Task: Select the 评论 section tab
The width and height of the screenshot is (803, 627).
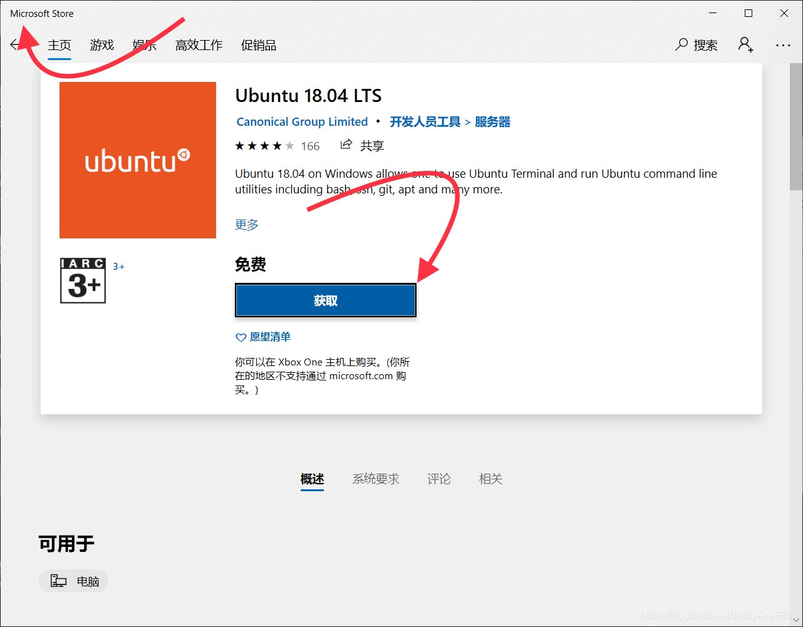Action: click(x=439, y=479)
